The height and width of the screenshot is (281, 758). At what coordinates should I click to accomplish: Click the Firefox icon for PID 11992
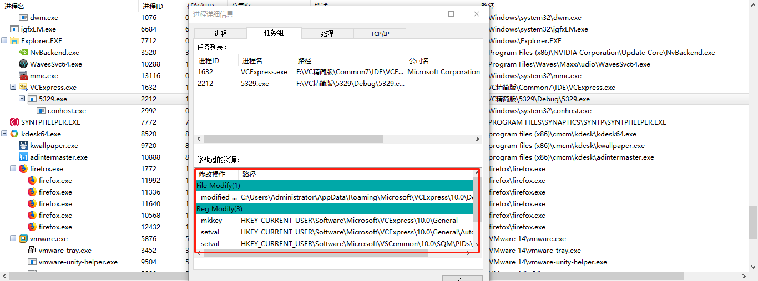point(32,181)
